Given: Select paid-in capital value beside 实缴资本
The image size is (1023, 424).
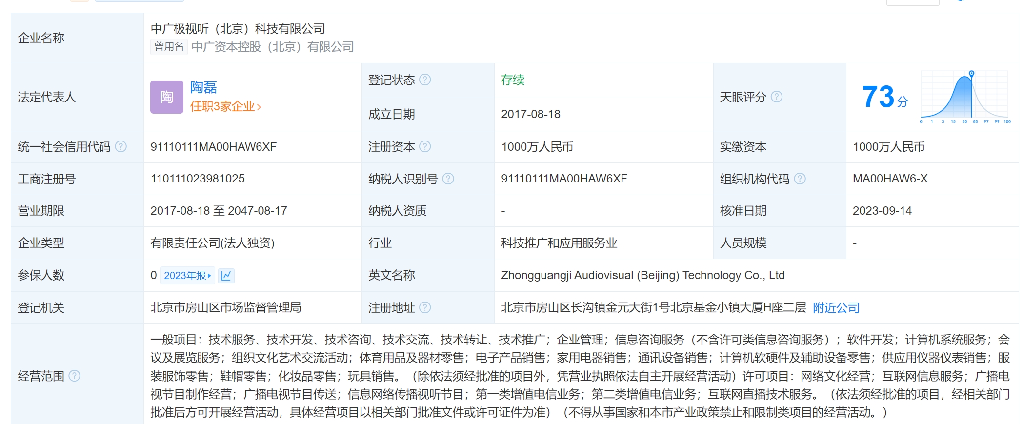Looking at the screenshot, I should tap(889, 147).
